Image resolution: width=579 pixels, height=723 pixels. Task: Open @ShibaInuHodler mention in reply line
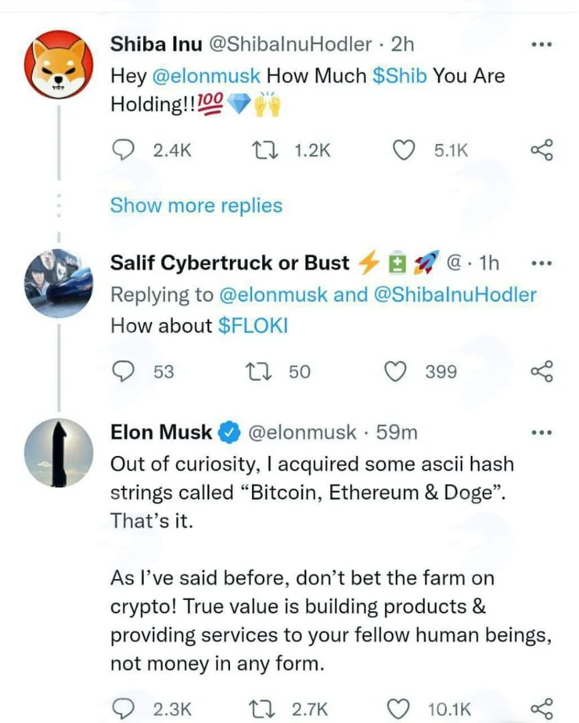pos(455,295)
